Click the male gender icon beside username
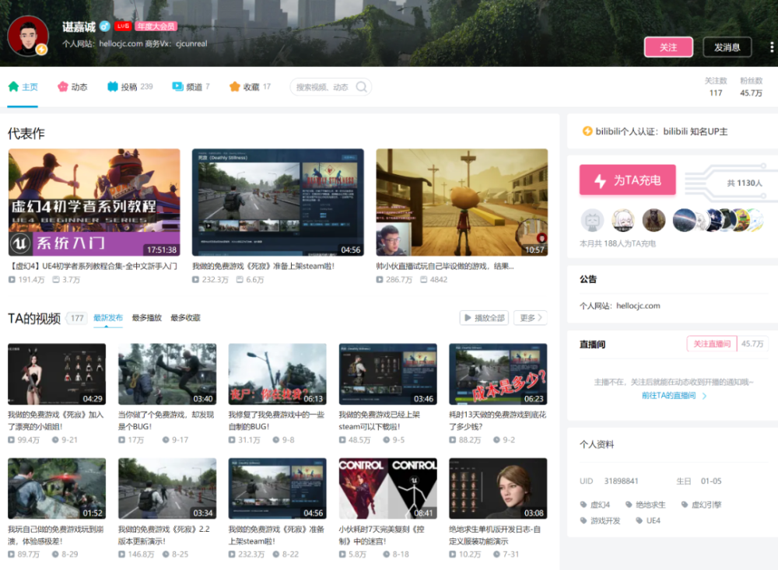Image resolution: width=778 pixels, height=570 pixels. (104, 26)
